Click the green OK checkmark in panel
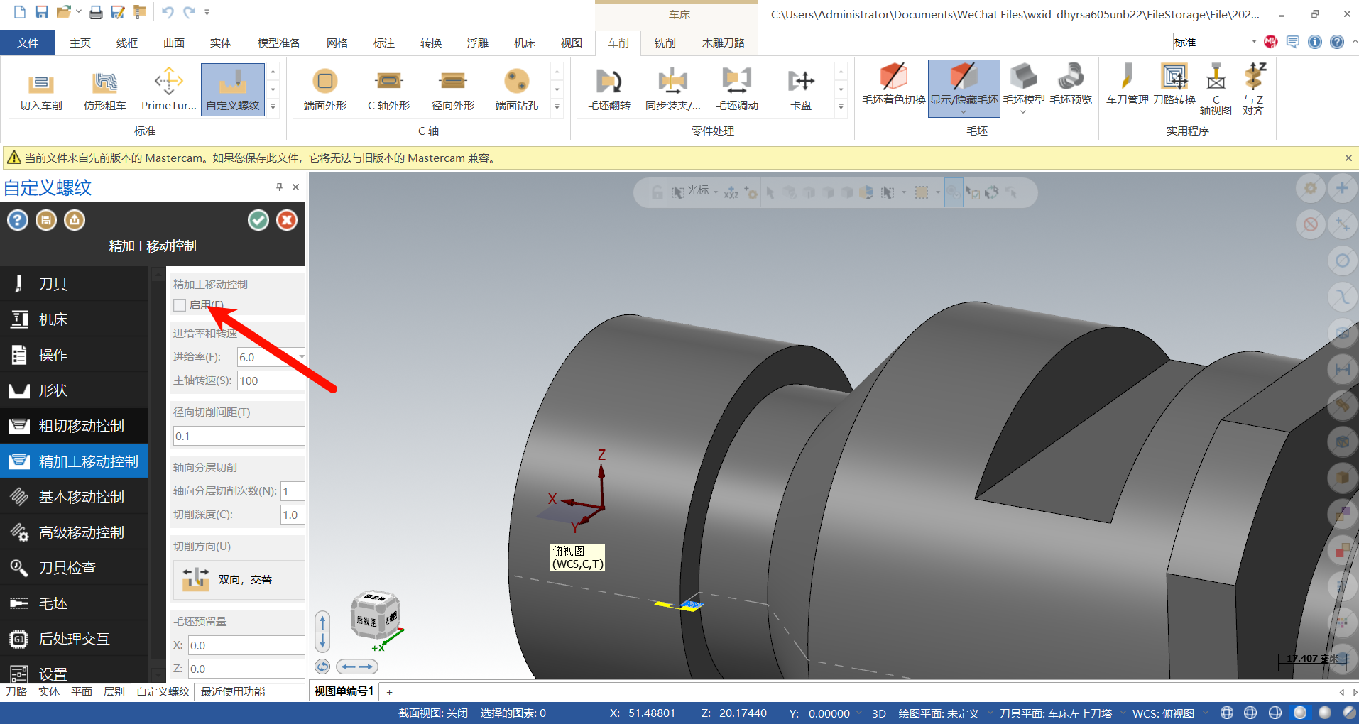Image resolution: width=1359 pixels, height=724 pixels. pyautogui.click(x=258, y=220)
